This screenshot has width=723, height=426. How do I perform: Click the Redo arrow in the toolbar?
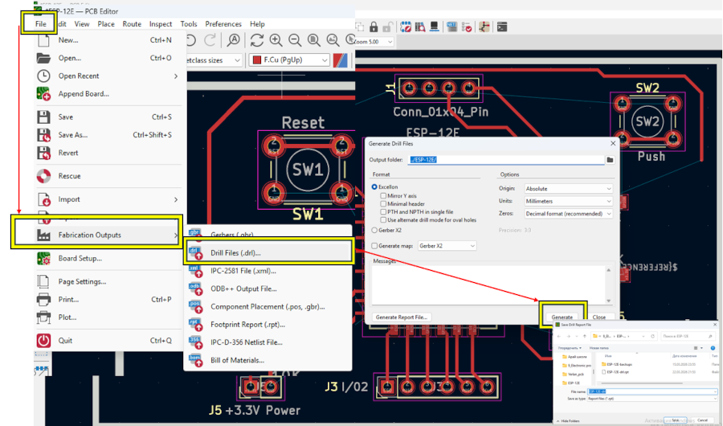(x=210, y=41)
